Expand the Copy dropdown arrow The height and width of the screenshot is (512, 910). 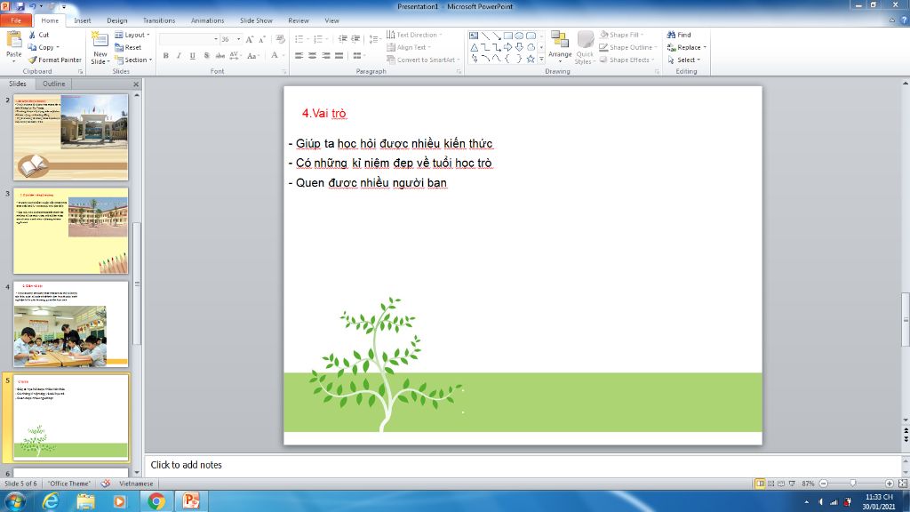coord(58,48)
